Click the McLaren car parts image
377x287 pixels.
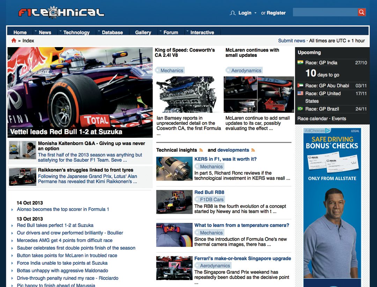(259, 95)
